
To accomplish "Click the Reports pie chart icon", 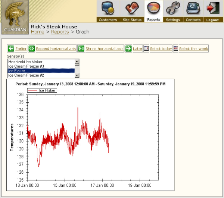I will (153, 8).
